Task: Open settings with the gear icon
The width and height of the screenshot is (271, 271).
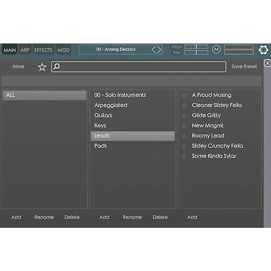Action: click(263, 50)
